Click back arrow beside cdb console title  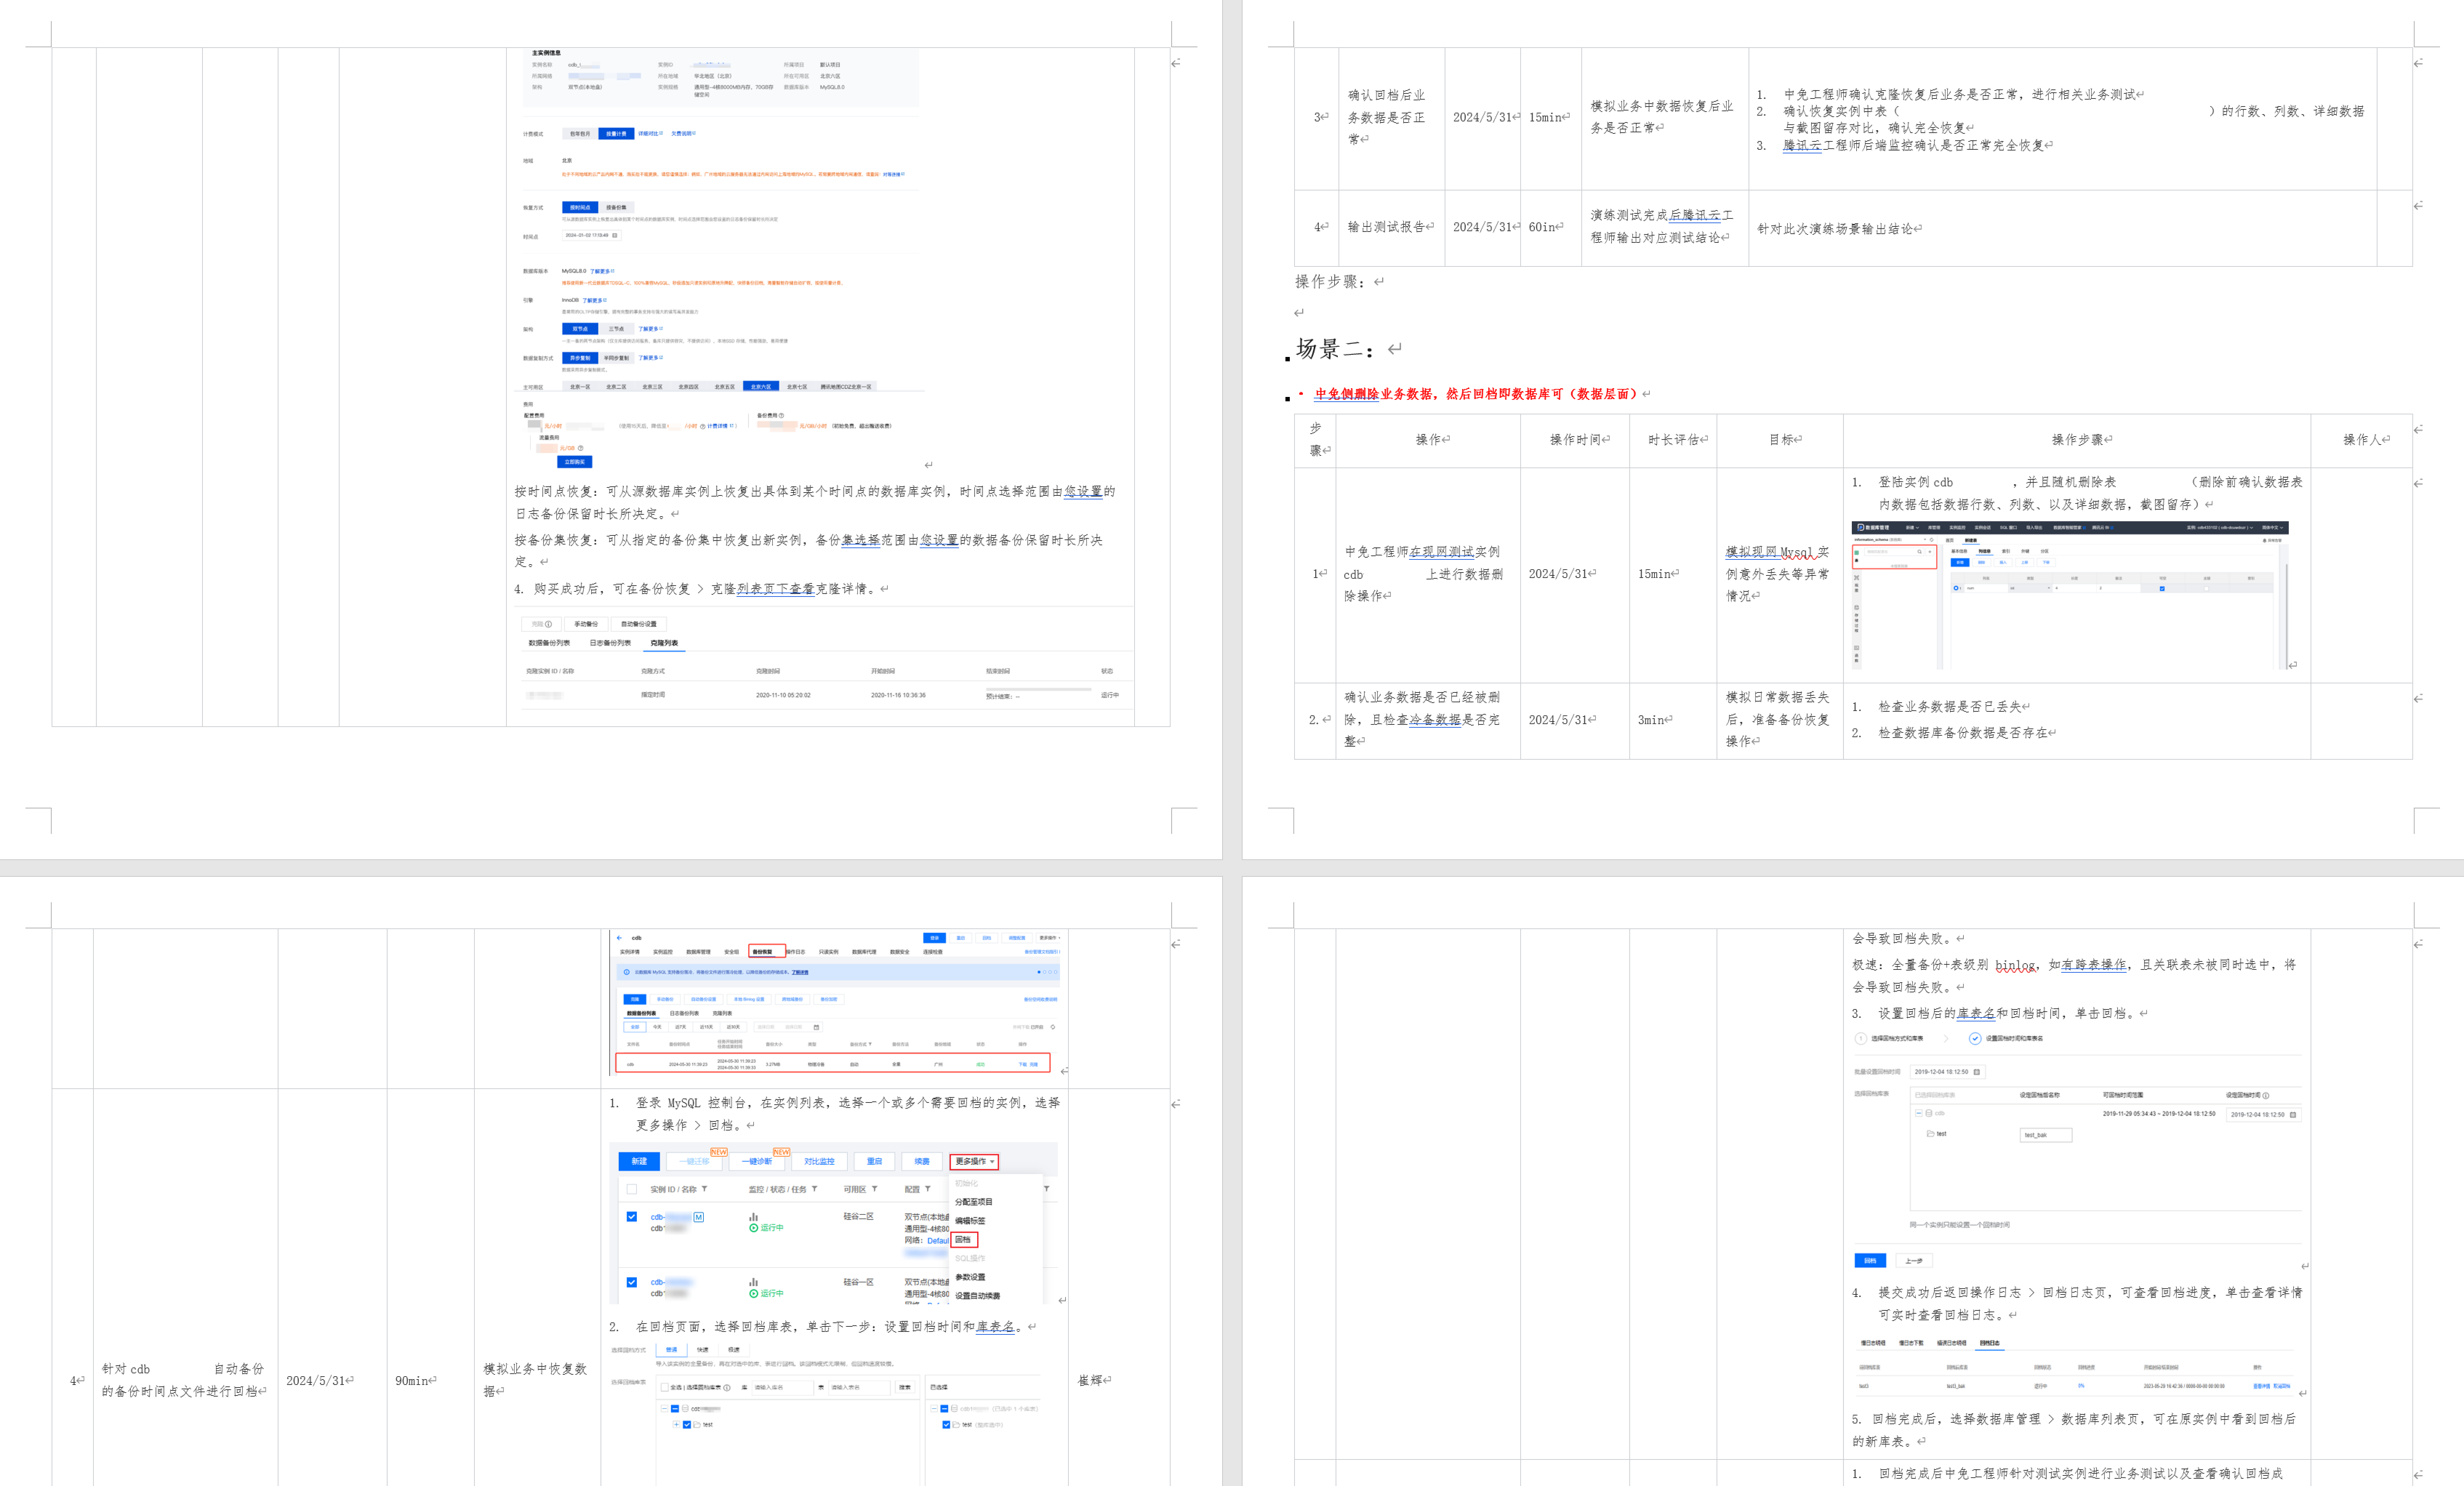pos(619,938)
